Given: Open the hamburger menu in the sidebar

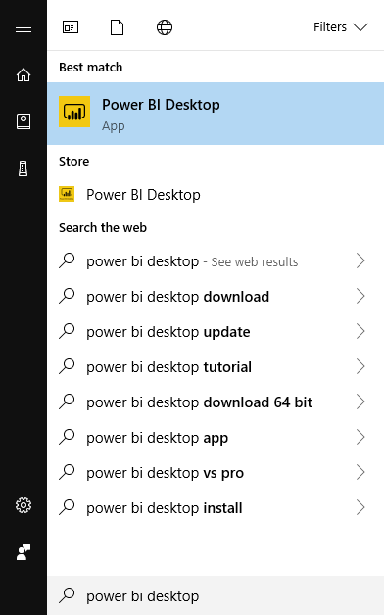Looking at the screenshot, I should click(24, 27).
